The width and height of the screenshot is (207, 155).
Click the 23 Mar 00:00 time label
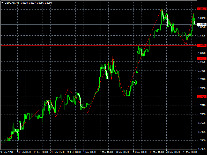pos(190,152)
